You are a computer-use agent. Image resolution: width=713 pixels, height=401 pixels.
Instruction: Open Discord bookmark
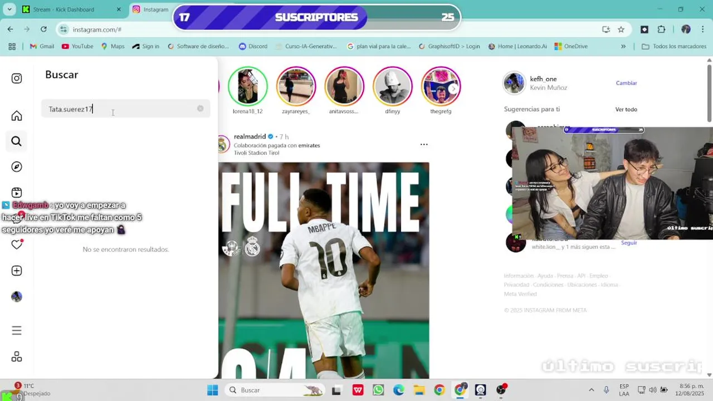253,46
